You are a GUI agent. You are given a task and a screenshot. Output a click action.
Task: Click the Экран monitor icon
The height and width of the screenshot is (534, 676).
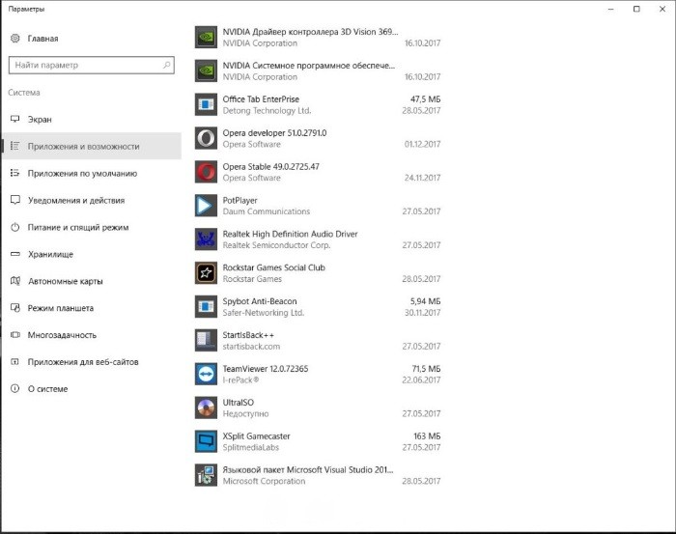(15, 119)
